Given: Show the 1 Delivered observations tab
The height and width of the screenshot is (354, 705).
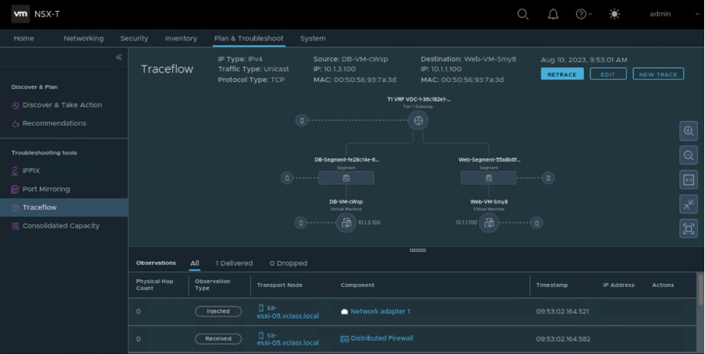Looking at the screenshot, I should [234, 264].
